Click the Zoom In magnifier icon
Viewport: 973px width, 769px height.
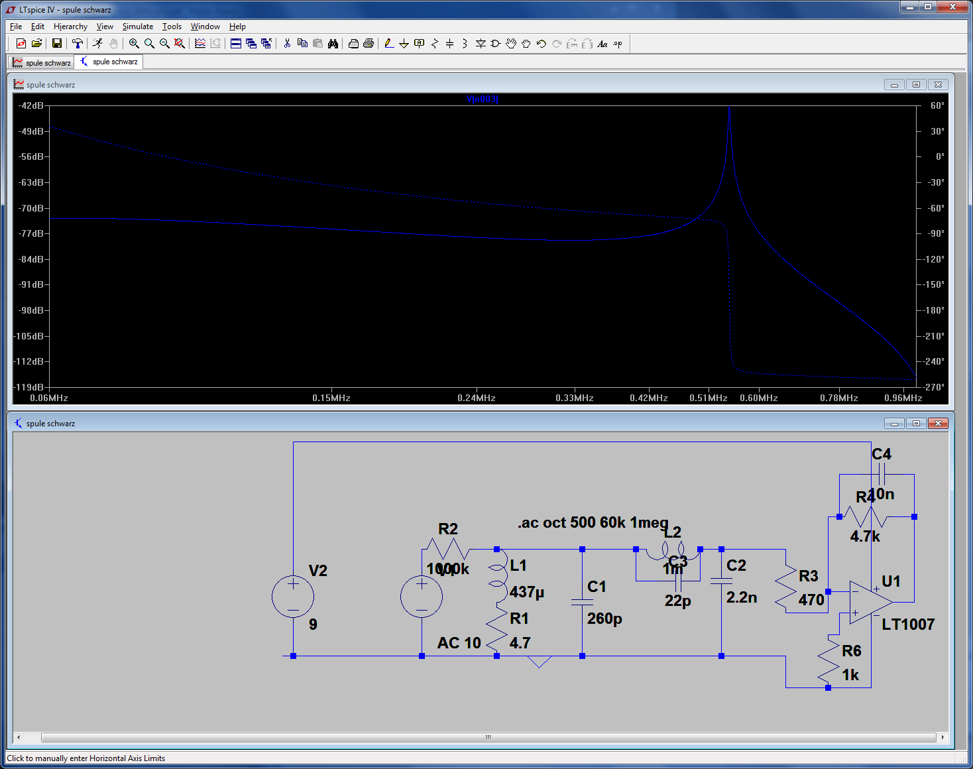[x=134, y=44]
